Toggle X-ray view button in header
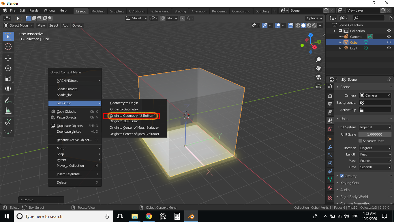The image size is (394, 222). (x=291, y=25)
